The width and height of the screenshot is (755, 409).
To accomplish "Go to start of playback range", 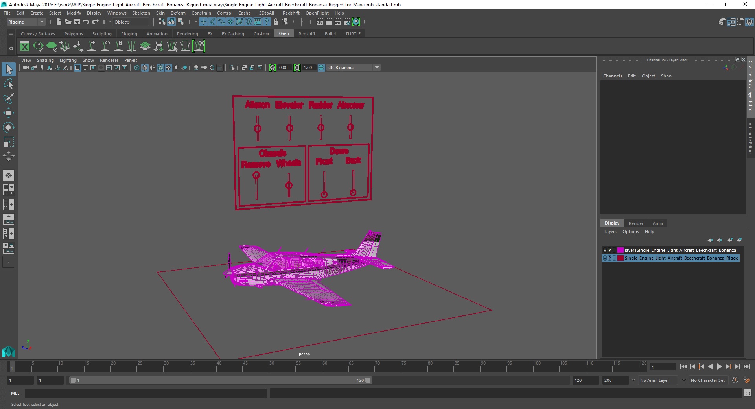I will 683,367.
